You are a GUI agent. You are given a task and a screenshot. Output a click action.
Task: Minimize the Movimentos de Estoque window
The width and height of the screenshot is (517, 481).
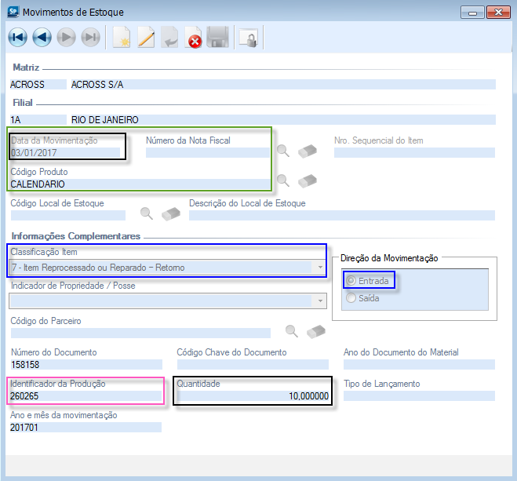click(472, 13)
